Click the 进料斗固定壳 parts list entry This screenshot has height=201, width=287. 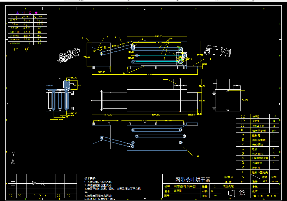[x=260, y=172]
